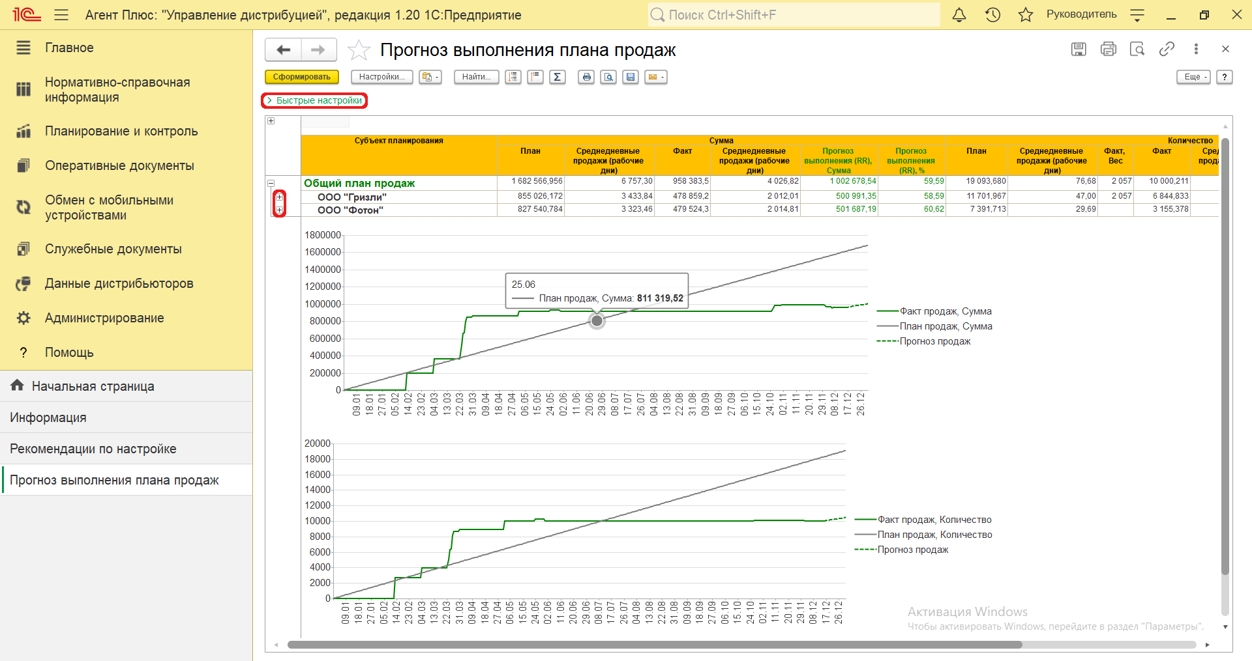Save report with diskette icon at top right

[x=1079, y=49]
